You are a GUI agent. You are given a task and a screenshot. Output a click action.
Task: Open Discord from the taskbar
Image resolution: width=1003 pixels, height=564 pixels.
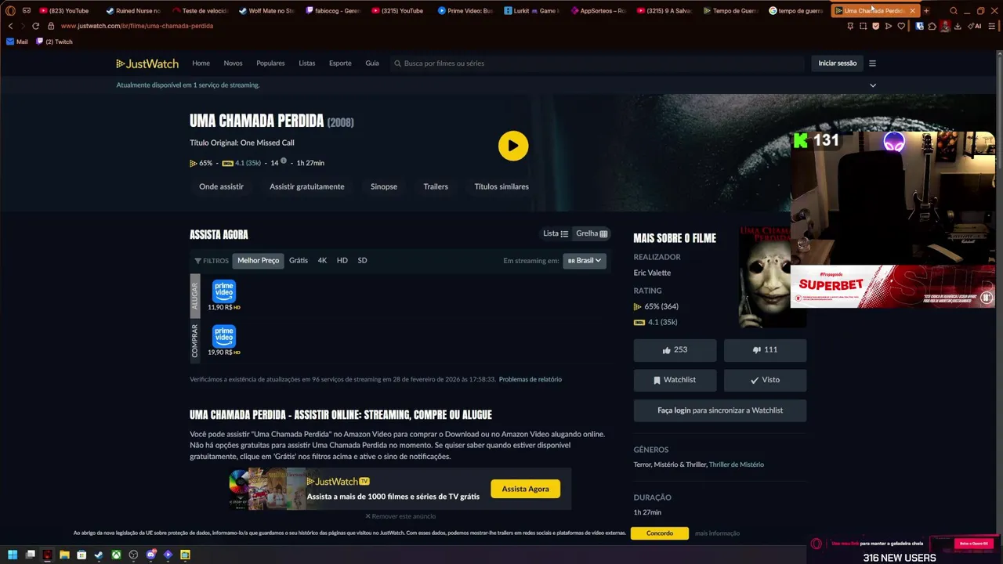150,555
